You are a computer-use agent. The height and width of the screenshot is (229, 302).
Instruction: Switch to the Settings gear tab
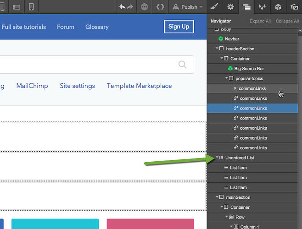coord(230,7)
